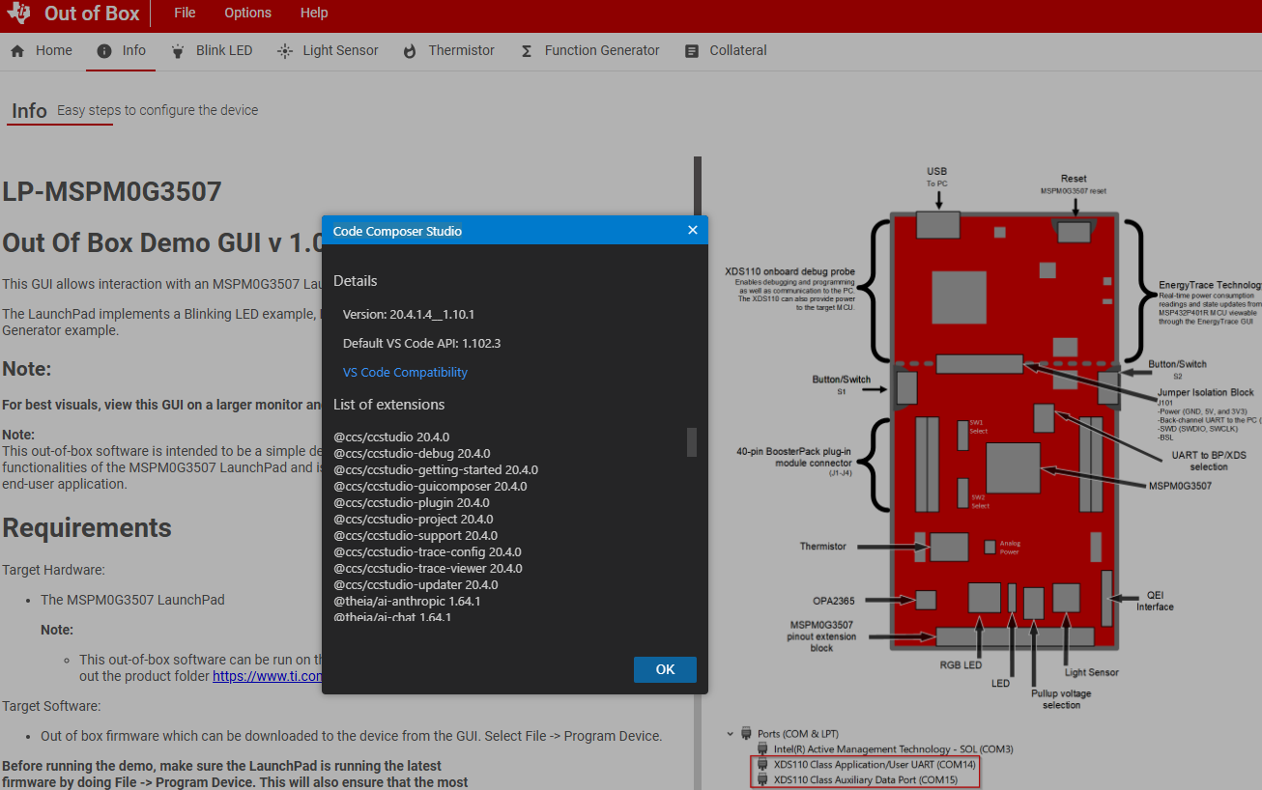Click OK in the Code Composer Studio dialog
This screenshot has height=790, width=1262.
665,669
